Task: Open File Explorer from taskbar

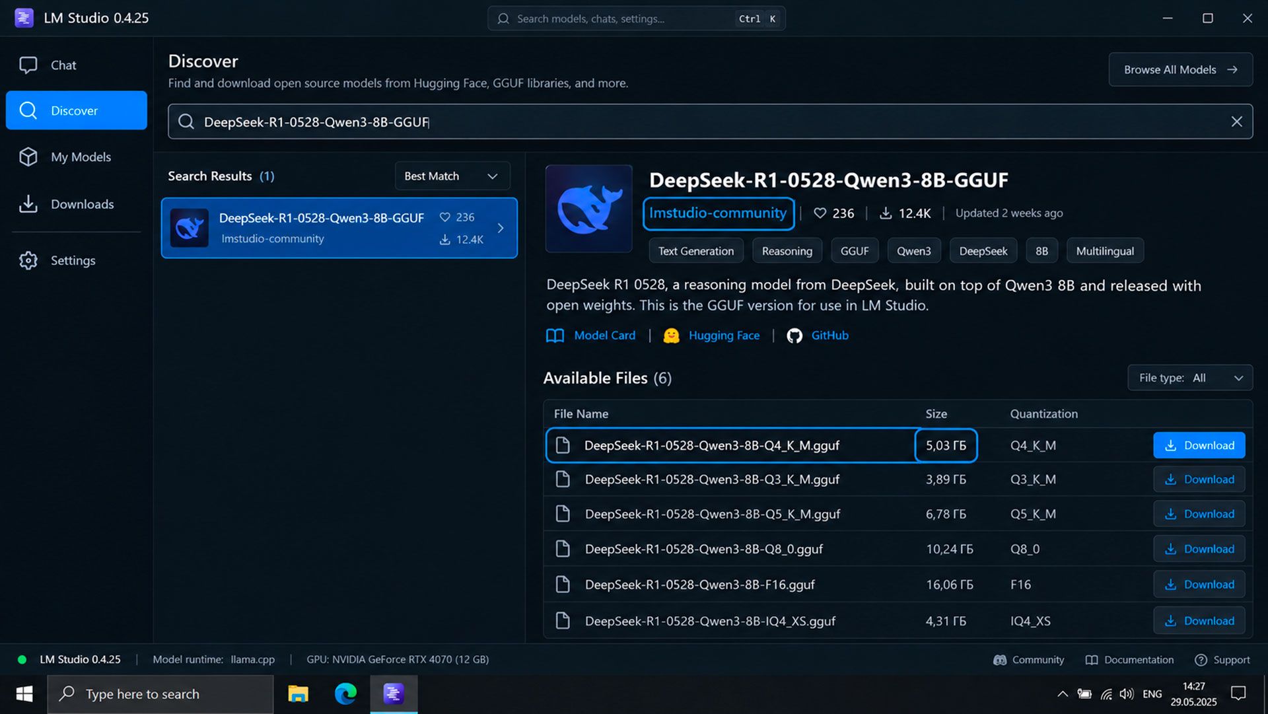Action: click(x=298, y=694)
